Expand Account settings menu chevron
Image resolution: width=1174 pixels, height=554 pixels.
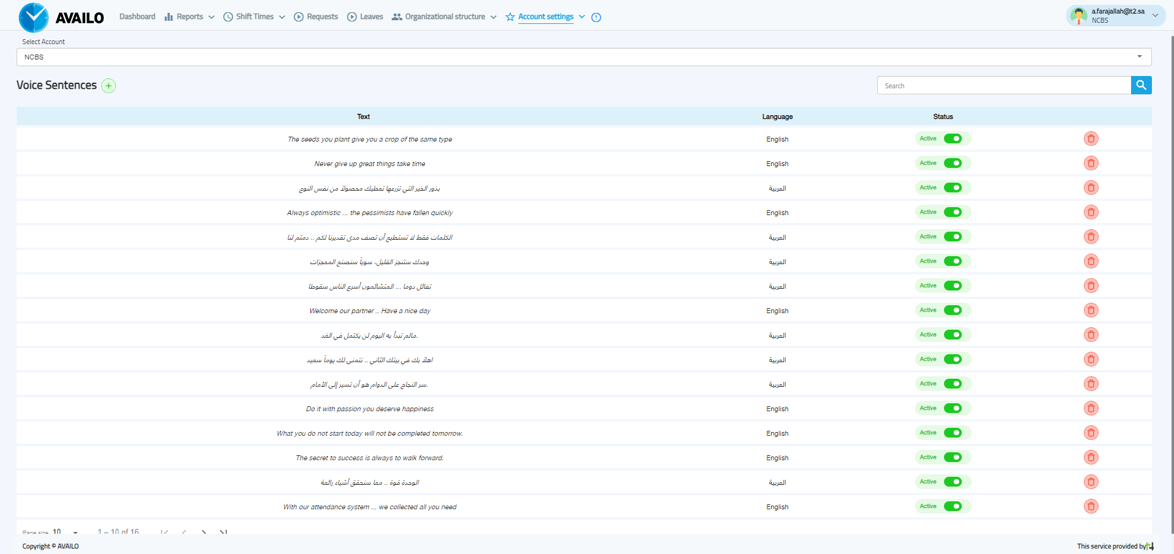pos(582,17)
